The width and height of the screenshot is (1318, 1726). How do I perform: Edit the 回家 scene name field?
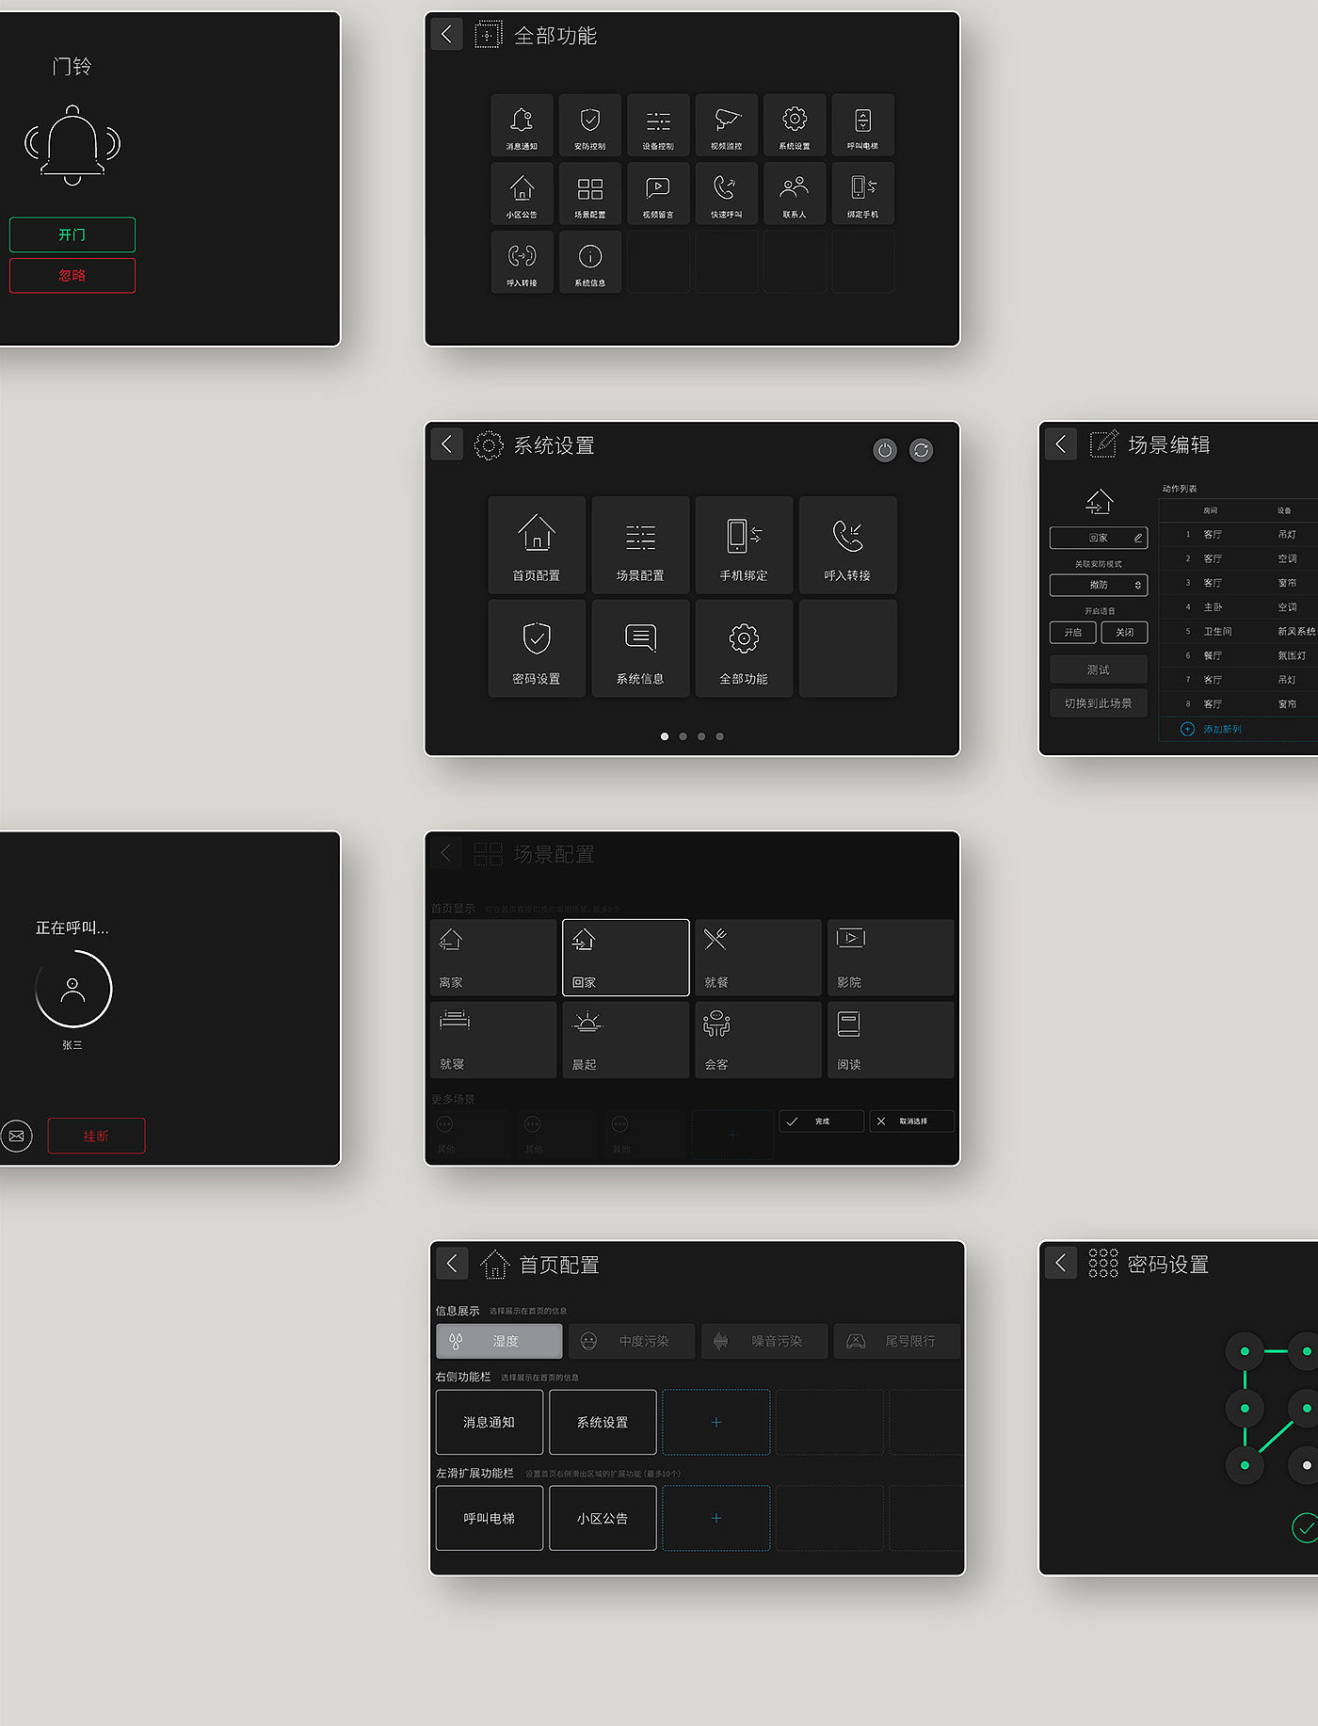(1099, 538)
